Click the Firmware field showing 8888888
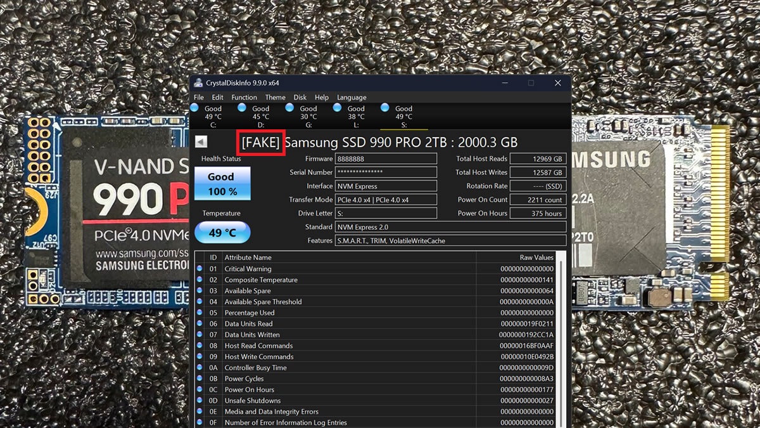The width and height of the screenshot is (760, 428). click(386, 159)
